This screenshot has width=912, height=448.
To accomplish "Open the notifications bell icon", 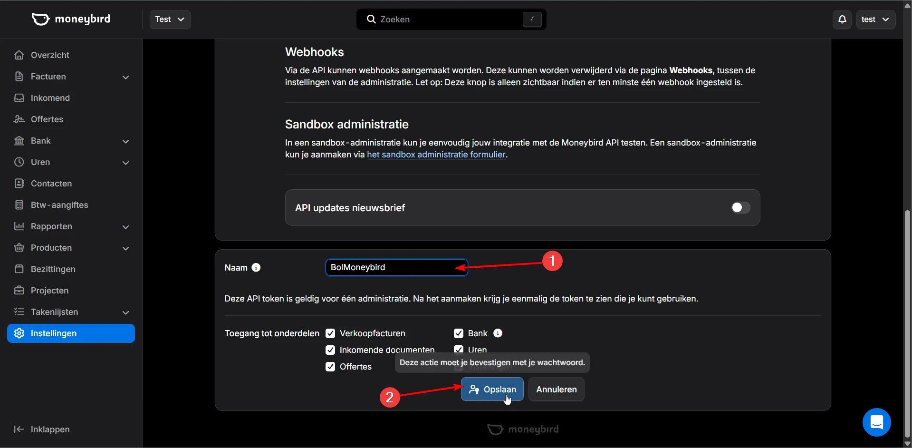I will (x=841, y=19).
